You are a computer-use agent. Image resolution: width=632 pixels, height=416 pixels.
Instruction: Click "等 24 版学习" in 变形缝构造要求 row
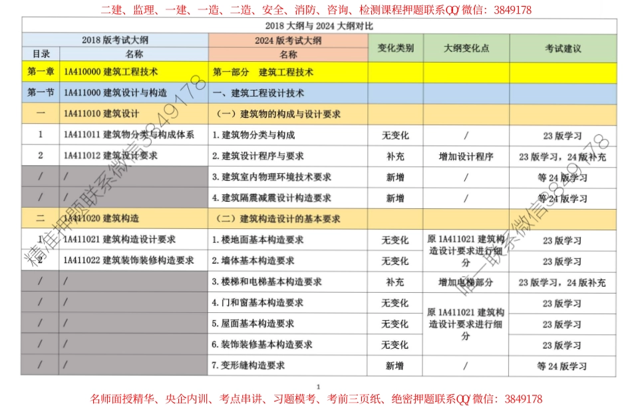(562, 367)
